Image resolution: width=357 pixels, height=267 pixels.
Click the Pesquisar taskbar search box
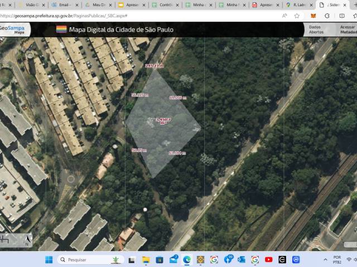(x=91, y=260)
